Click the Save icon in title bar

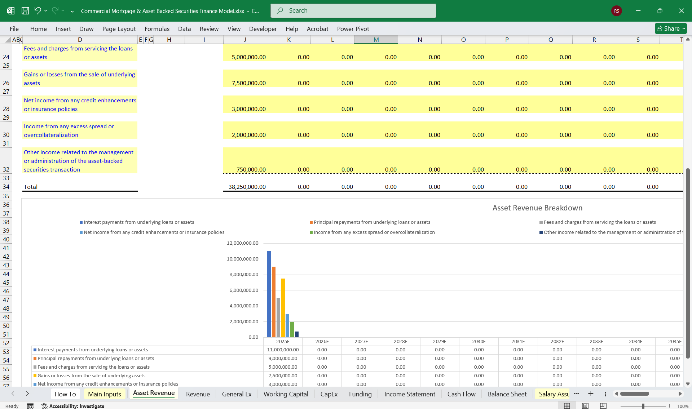25,11
